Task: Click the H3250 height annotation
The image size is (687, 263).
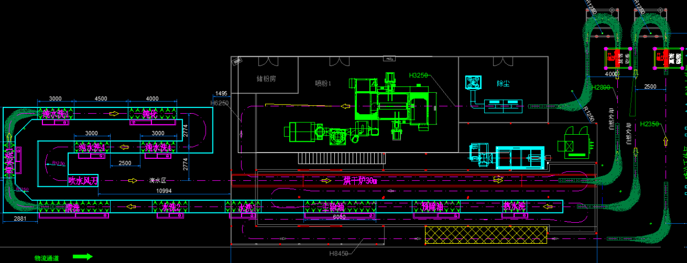Action: point(418,76)
